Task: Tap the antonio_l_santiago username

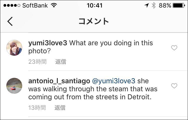Action: [x=59, y=81]
